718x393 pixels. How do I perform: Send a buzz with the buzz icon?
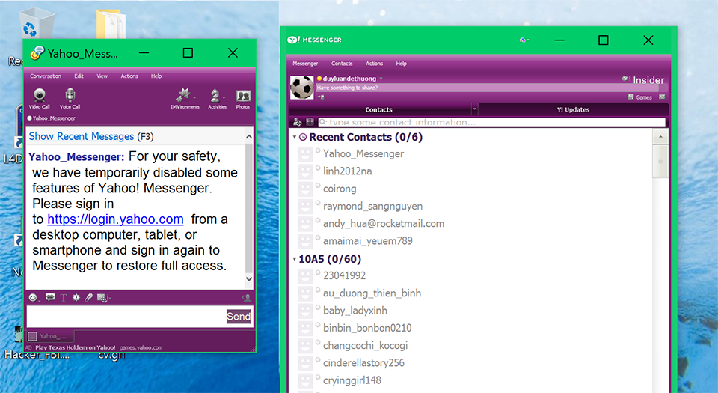click(x=76, y=297)
